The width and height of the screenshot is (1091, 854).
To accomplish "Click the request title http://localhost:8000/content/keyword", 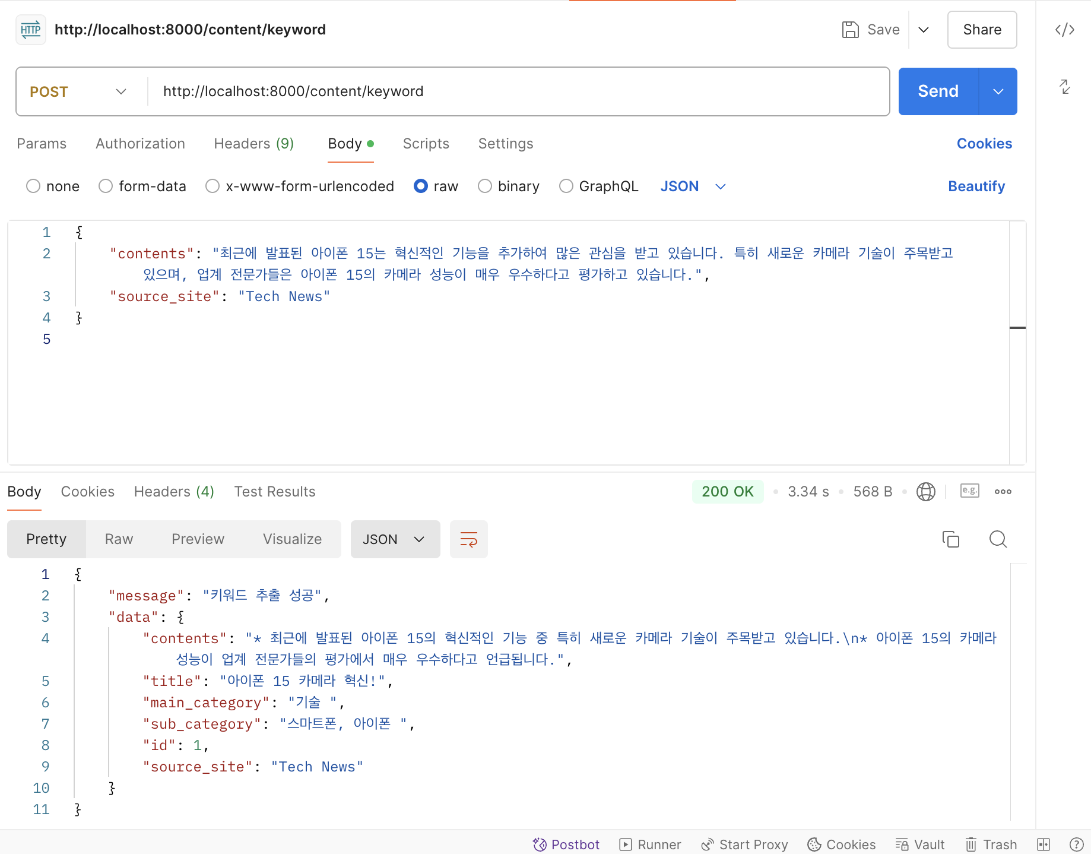I will [190, 30].
